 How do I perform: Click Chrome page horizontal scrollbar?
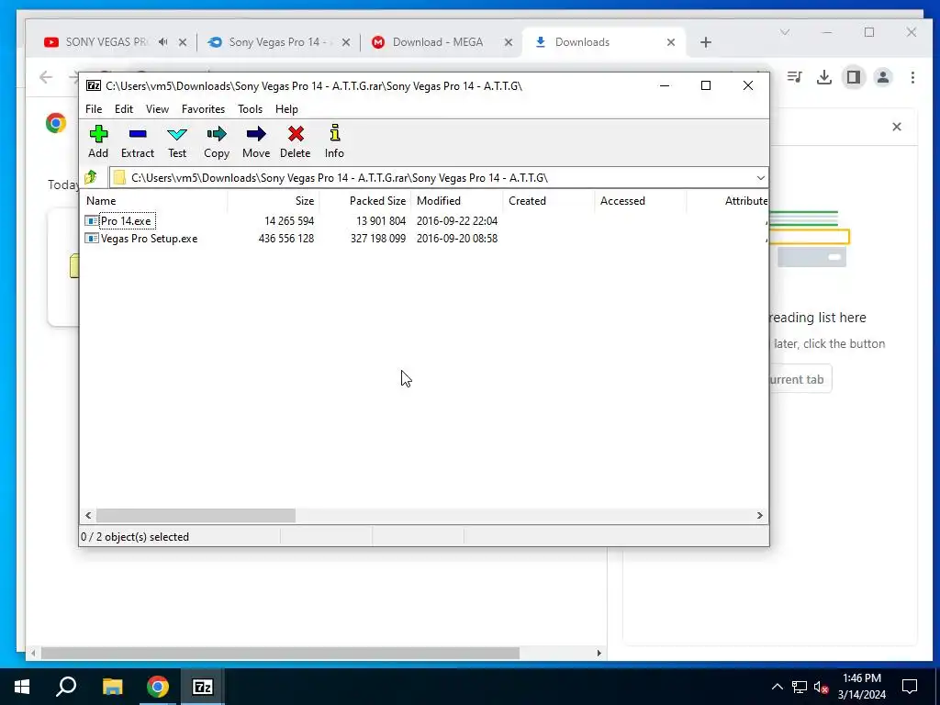280,653
